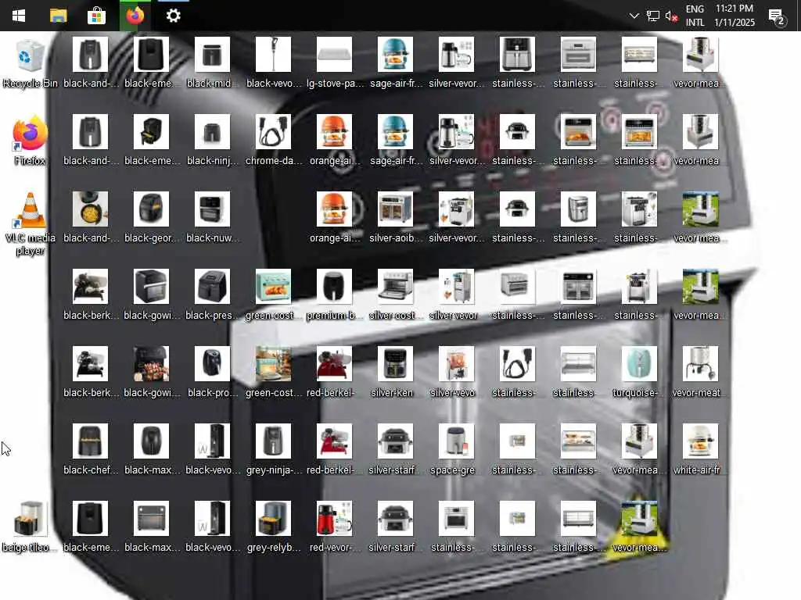Viewport: 801px width, 600px height.
Task: Select the silver-ken image file
Action: 395,373
